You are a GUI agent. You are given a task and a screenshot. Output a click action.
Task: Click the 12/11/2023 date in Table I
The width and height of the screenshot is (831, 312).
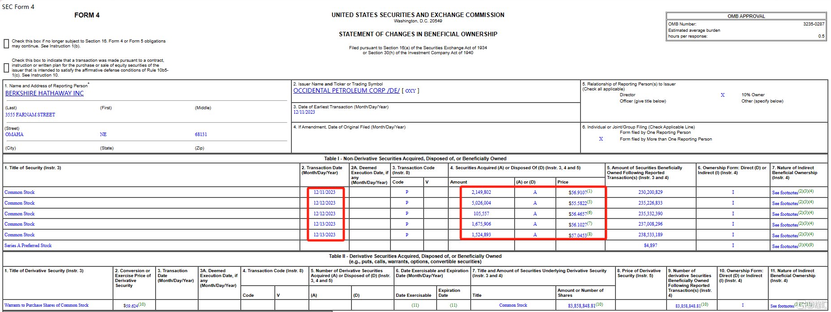(x=325, y=192)
